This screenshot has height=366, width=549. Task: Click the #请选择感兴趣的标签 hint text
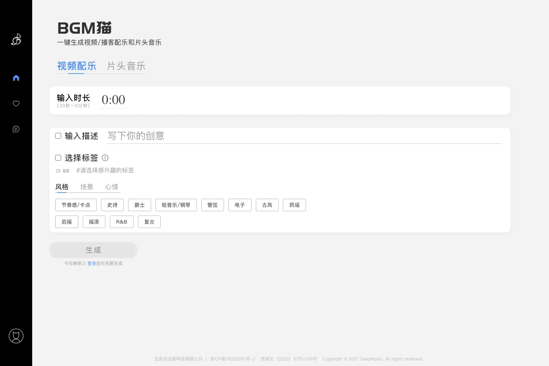(x=105, y=171)
